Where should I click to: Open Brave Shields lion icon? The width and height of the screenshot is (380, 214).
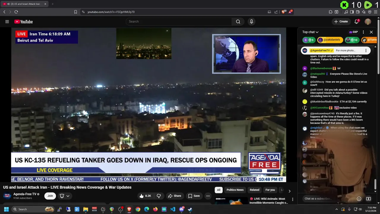click(284, 12)
